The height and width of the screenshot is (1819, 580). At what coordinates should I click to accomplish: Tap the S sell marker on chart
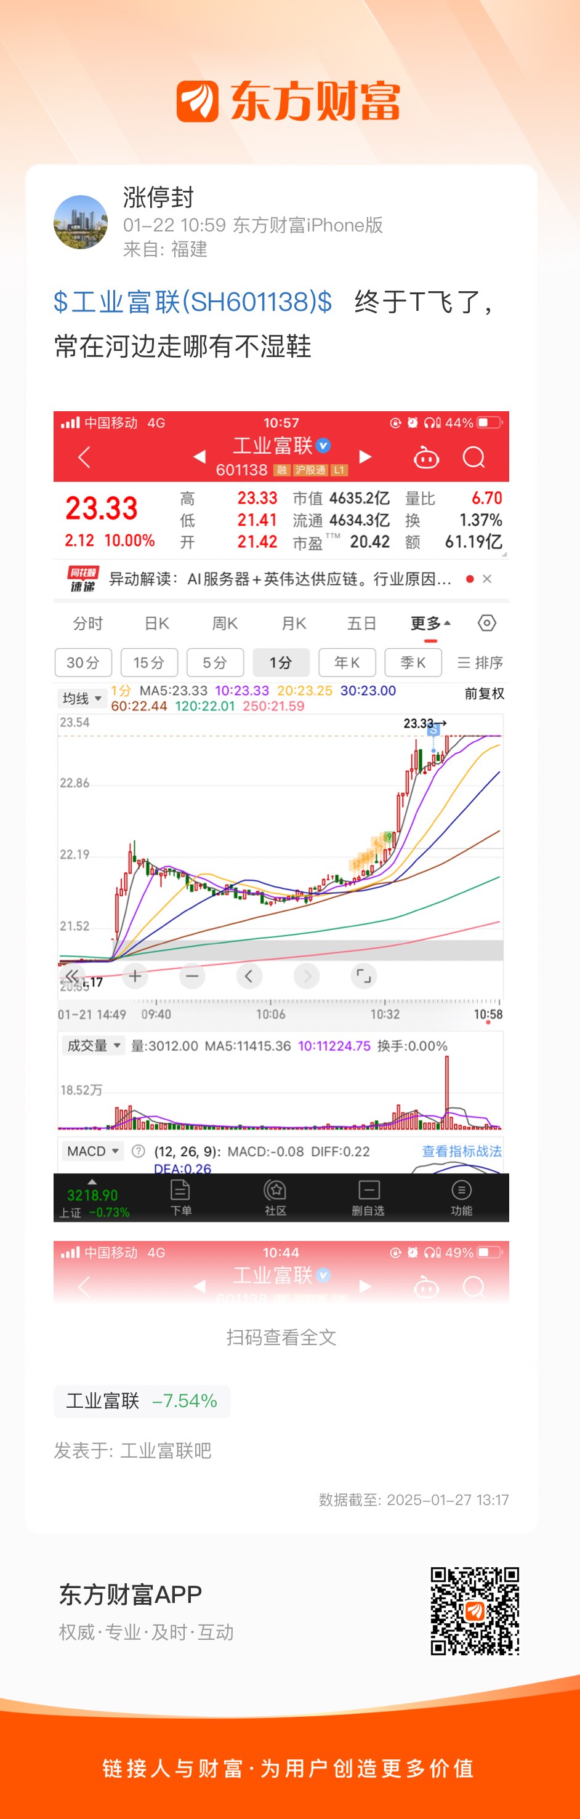click(433, 730)
